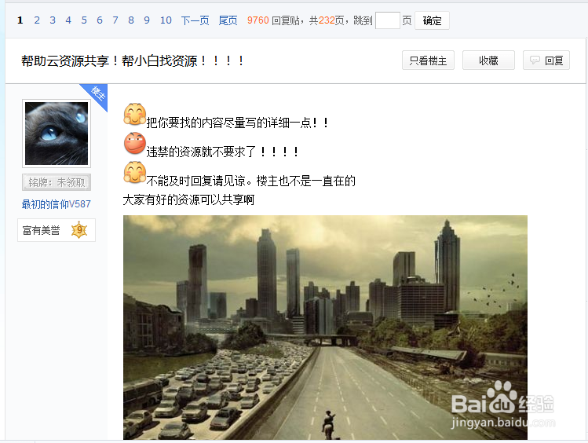Go to page 2 of the thread
The width and height of the screenshot is (588, 443).
click(x=37, y=20)
